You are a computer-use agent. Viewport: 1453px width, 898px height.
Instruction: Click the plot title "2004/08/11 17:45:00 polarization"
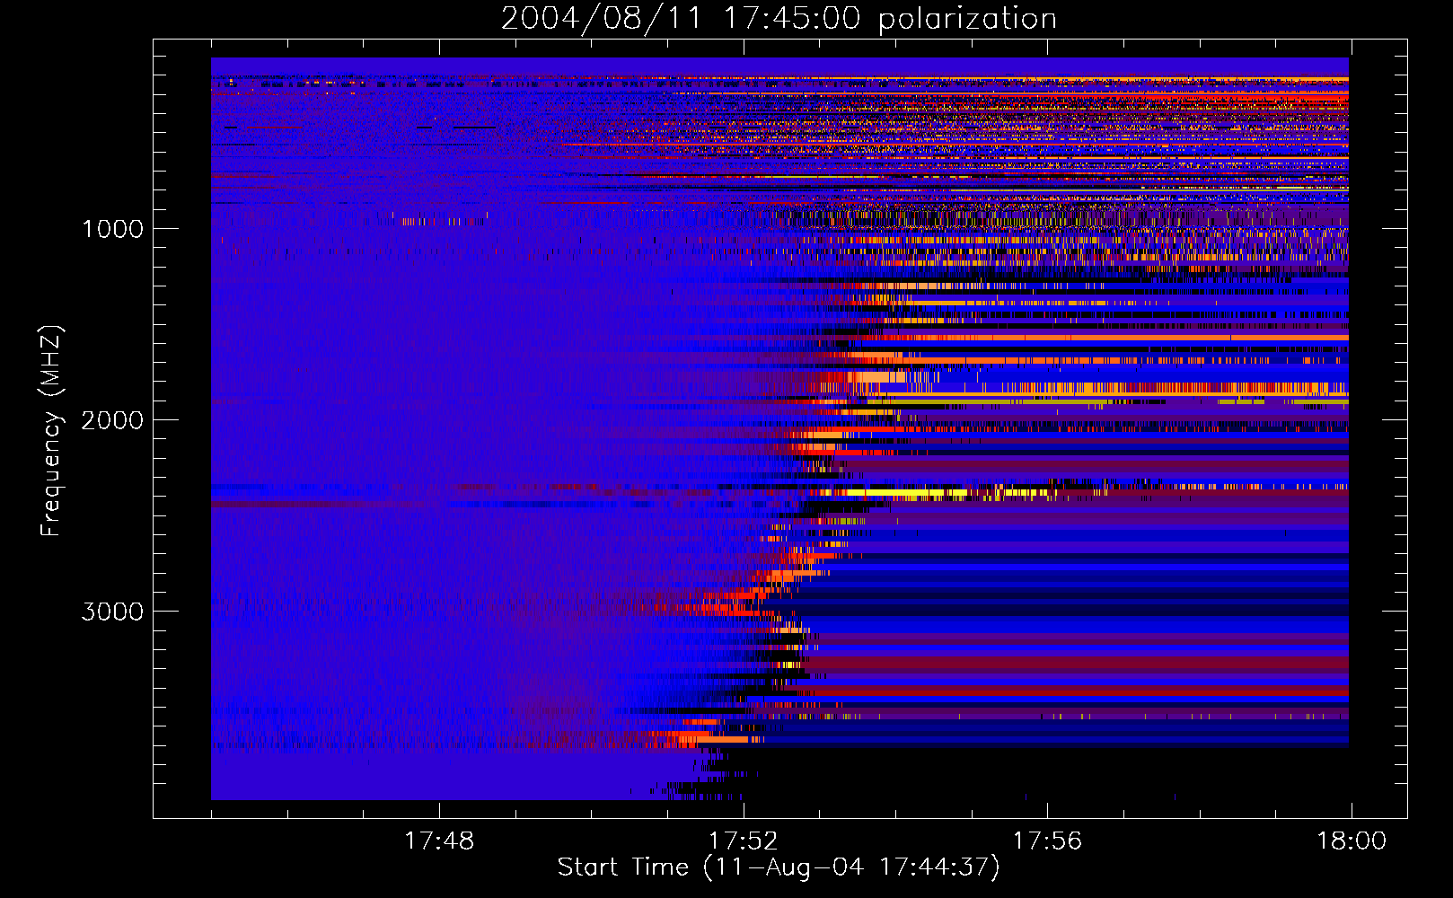point(779,19)
